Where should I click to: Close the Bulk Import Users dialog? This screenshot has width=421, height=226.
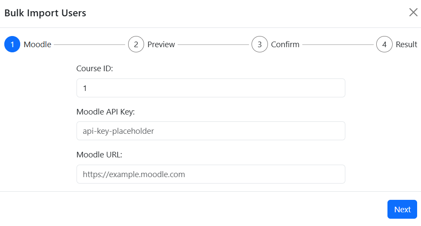(x=413, y=12)
